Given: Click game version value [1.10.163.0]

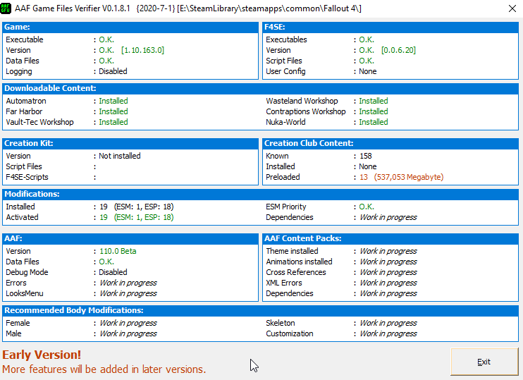Looking at the screenshot, I should [x=143, y=50].
